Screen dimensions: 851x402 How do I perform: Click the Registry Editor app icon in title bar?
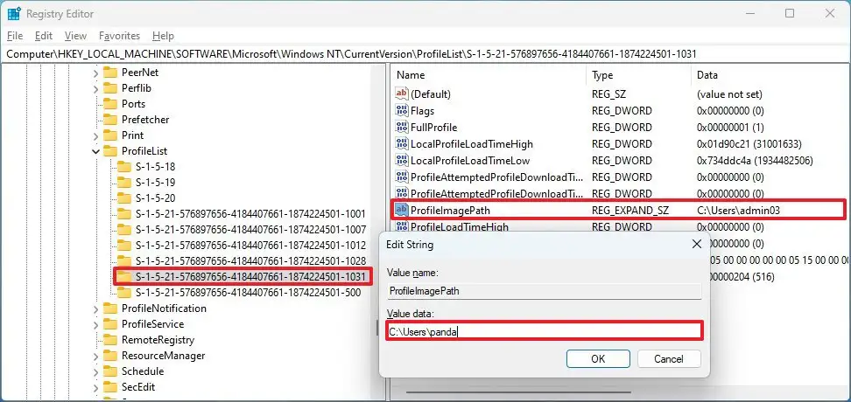click(x=15, y=13)
